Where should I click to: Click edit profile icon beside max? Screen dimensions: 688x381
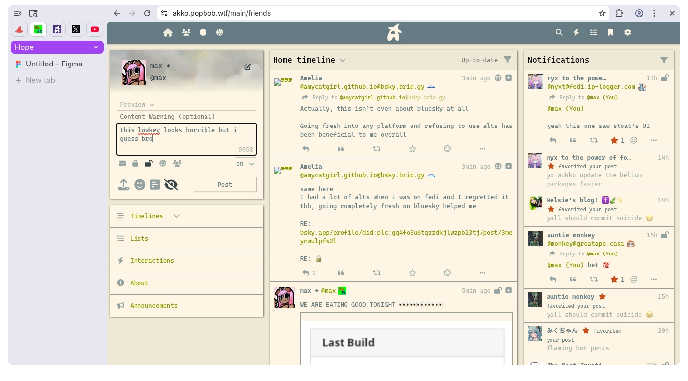248,67
